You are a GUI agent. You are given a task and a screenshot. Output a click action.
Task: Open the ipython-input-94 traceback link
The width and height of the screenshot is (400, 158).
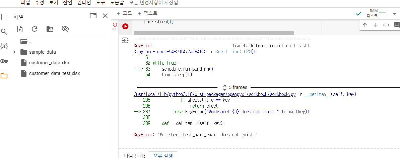click(x=170, y=52)
